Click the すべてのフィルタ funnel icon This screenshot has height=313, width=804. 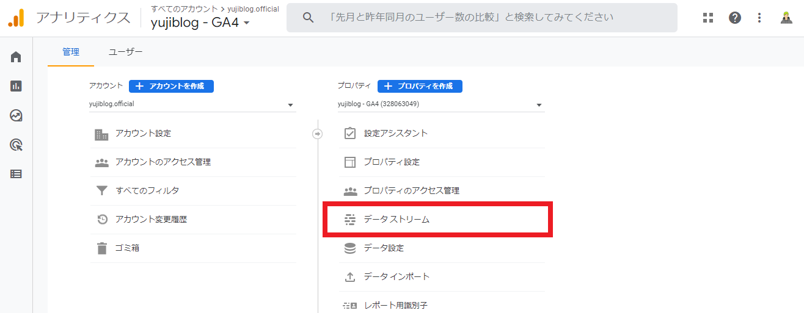coord(101,191)
